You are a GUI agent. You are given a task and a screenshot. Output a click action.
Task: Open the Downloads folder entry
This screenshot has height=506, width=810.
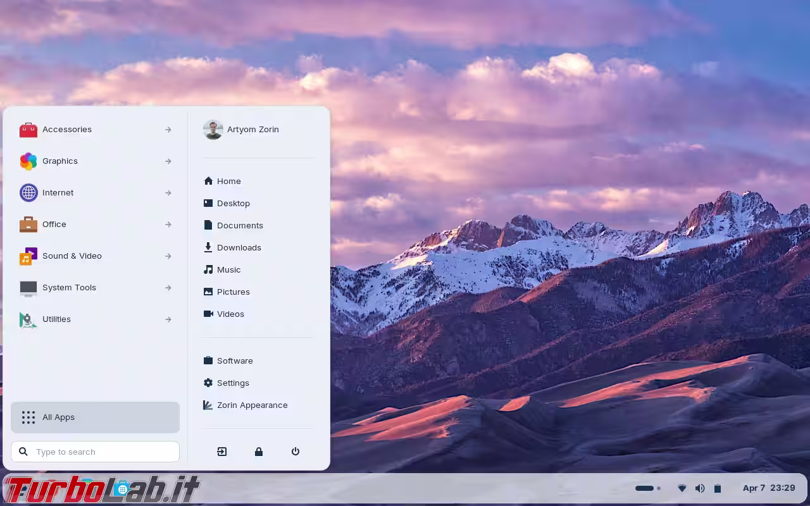coord(258,247)
